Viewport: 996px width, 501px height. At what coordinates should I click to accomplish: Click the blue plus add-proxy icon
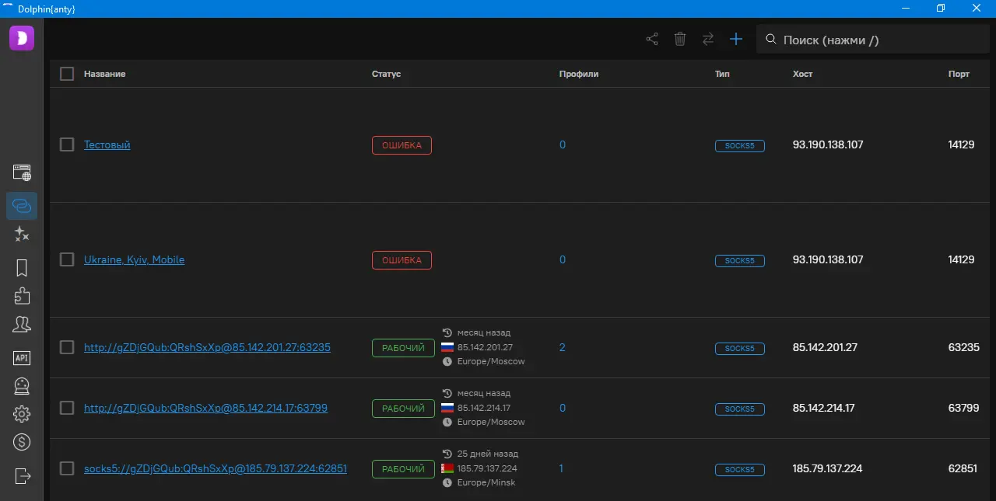pyautogui.click(x=736, y=39)
